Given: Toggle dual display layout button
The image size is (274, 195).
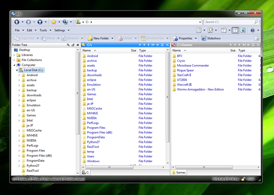Looking at the screenshot, I should tap(235, 30).
